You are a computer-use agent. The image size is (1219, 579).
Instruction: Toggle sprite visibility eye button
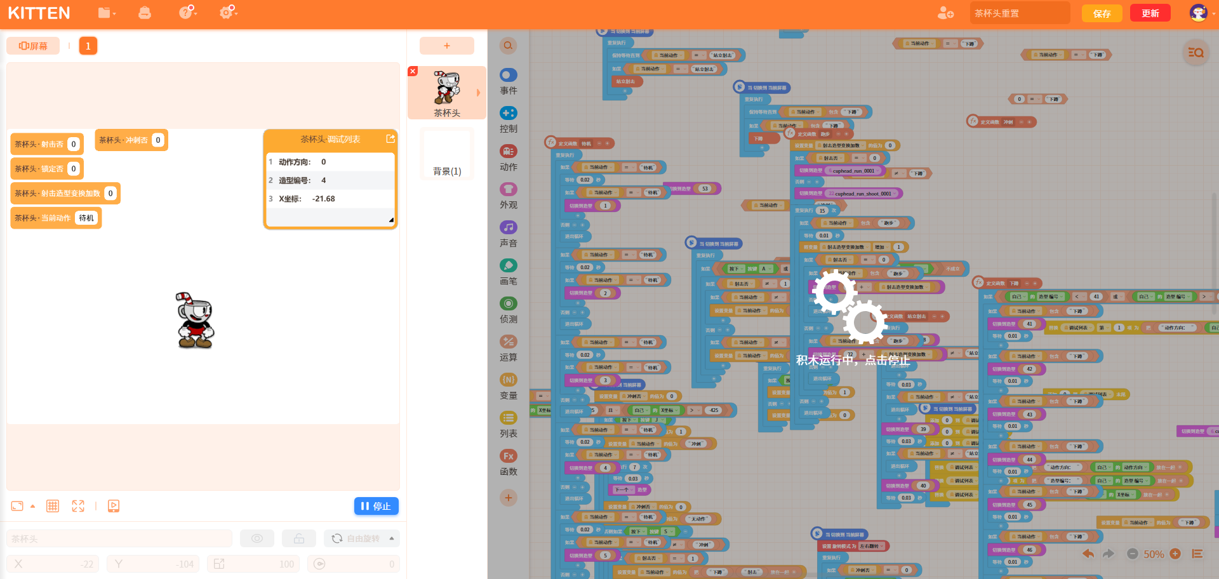pyautogui.click(x=257, y=538)
